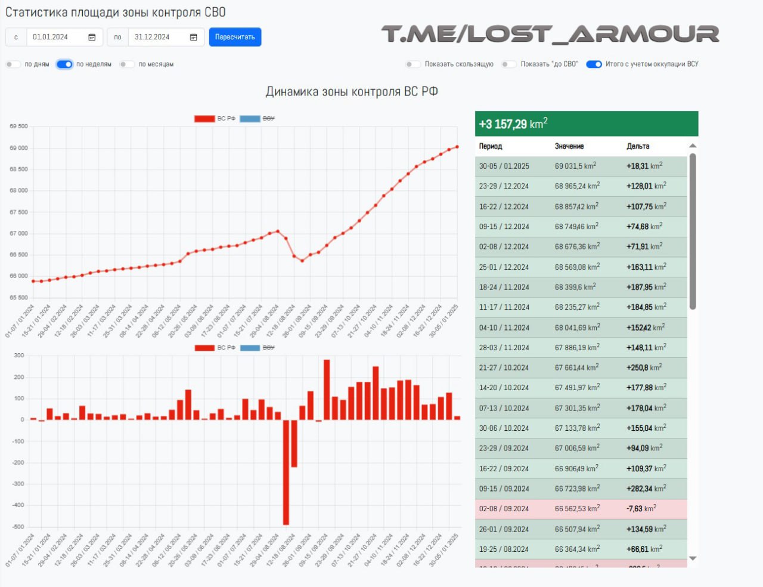Viewport: 763px width, 587px height.
Task: Click the table's vertical scrollbar thumb
Action: [693, 231]
